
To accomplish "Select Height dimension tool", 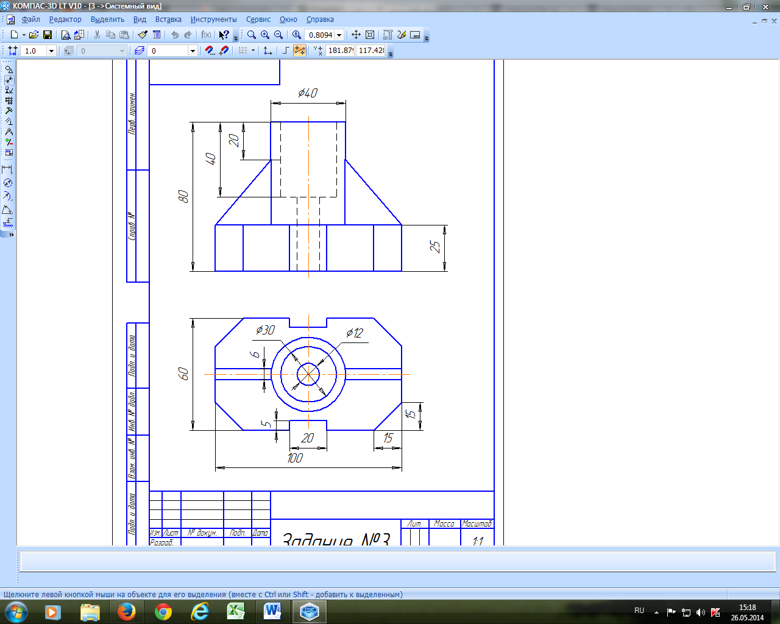I will (7, 223).
